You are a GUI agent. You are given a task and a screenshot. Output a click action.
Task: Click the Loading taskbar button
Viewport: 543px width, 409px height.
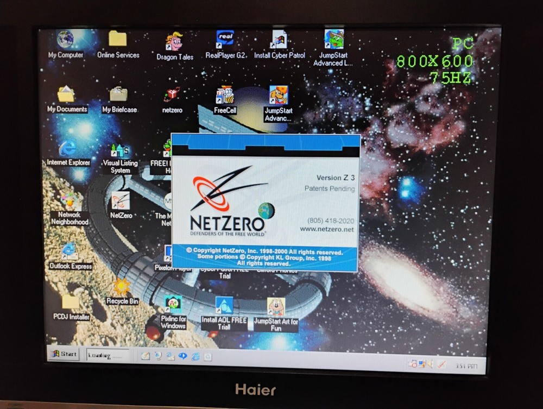point(107,356)
